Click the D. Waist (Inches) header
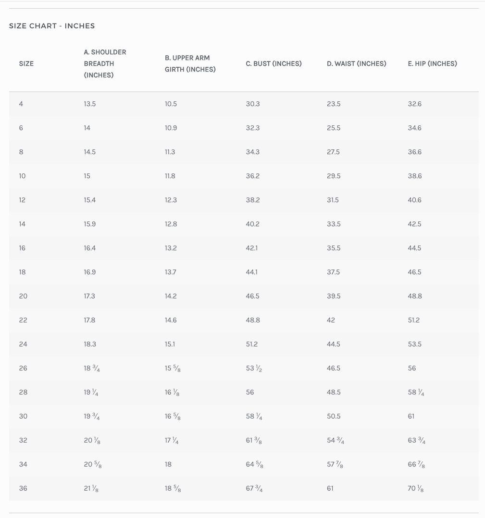This screenshot has width=485, height=518. (356, 63)
